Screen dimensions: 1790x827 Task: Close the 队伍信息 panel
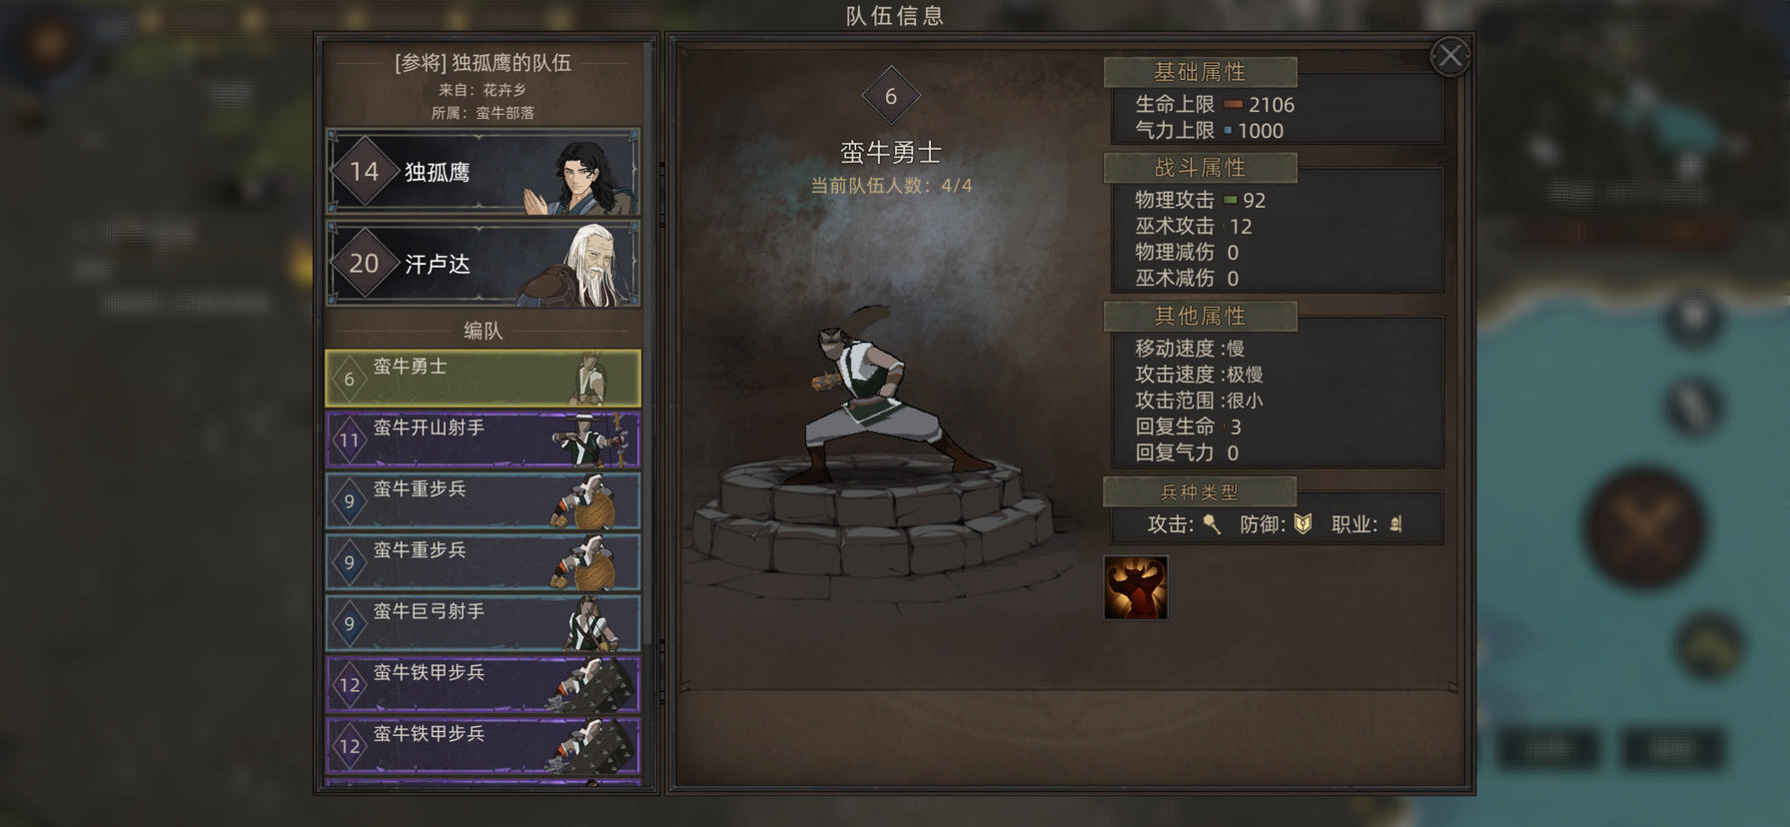(x=1449, y=56)
